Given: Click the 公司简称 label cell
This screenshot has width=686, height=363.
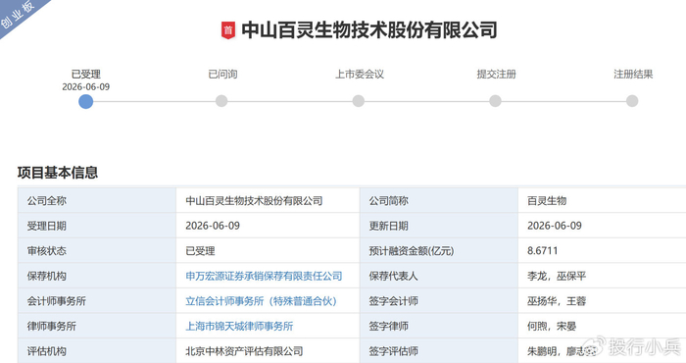Looking at the screenshot, I should (439, 200).
